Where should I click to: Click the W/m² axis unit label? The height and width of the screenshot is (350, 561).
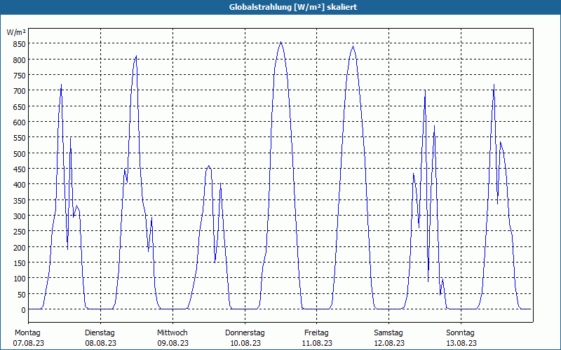(x=16, y=32)
